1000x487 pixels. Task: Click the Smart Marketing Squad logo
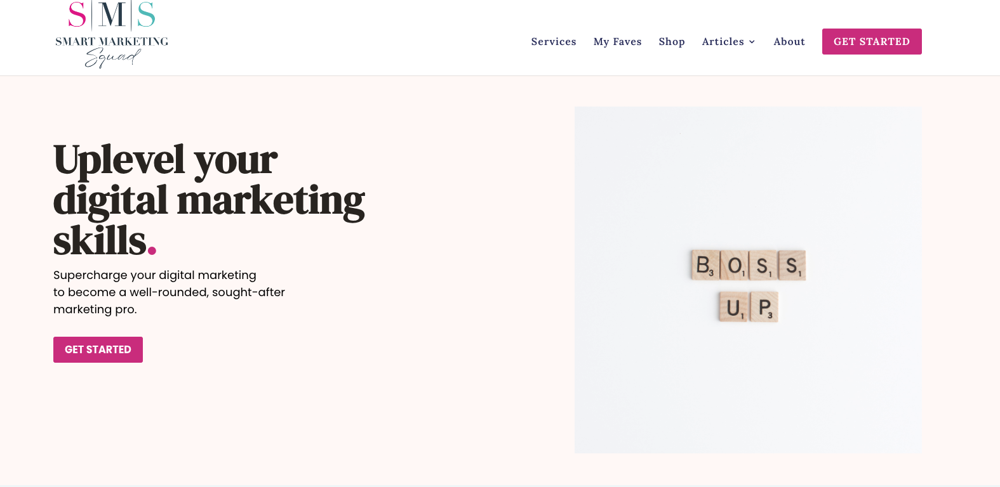point(112,34)
